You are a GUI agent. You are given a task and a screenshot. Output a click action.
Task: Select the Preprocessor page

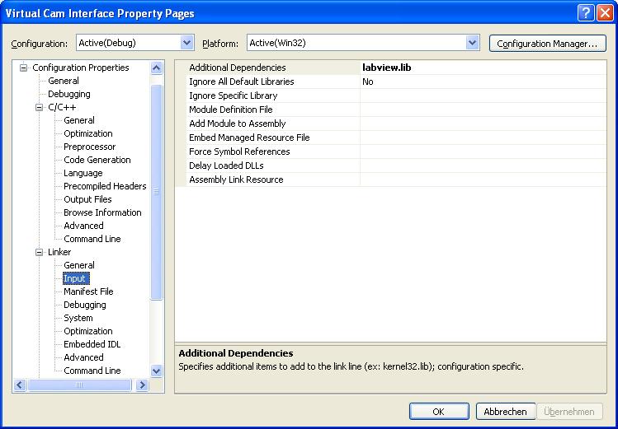[x=89, y=147]
